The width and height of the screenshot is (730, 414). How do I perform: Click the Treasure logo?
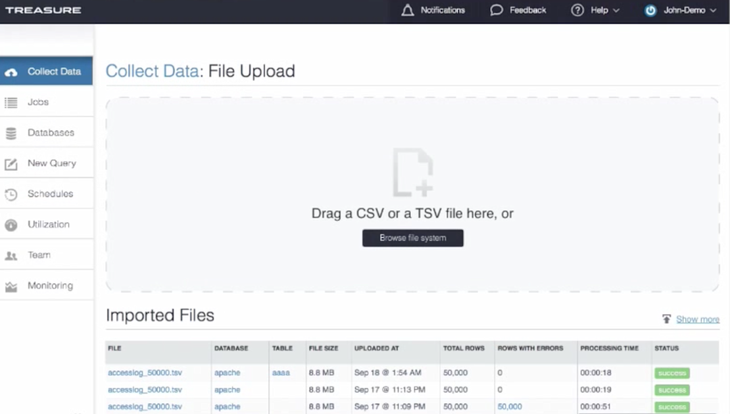point(43,10)
